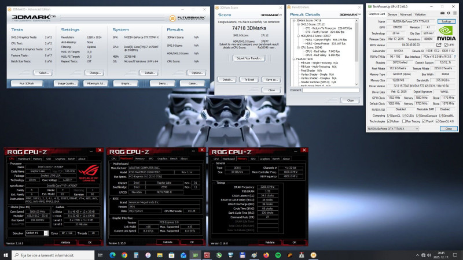Select the 'GT1 - Return To Proxycon' row

point(329,28)
